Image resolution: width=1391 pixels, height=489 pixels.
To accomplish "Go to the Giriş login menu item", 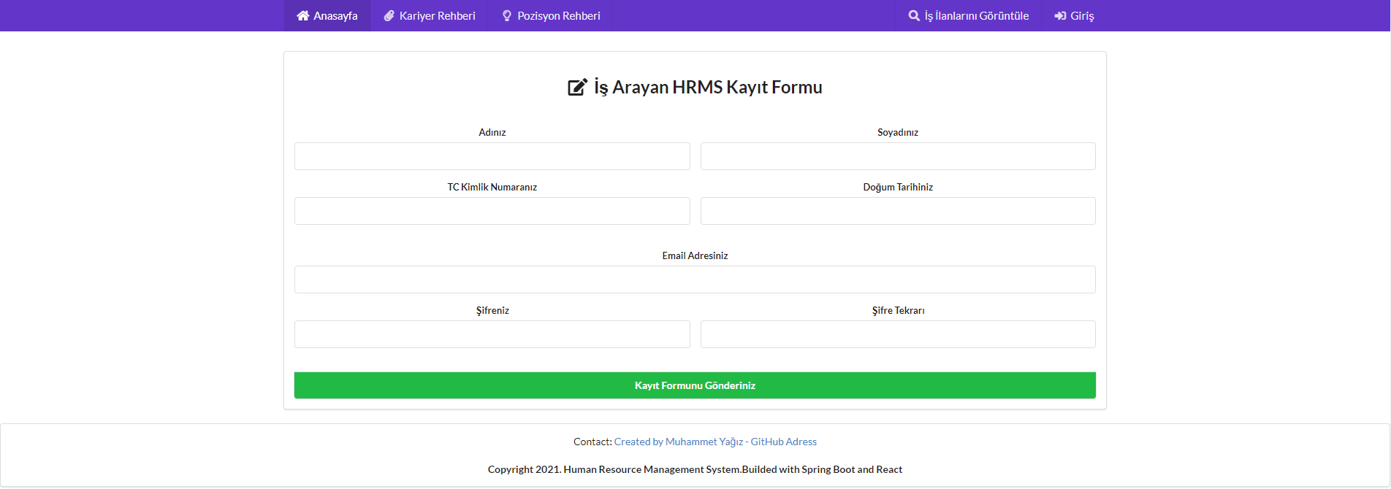I will [1074, 15].
